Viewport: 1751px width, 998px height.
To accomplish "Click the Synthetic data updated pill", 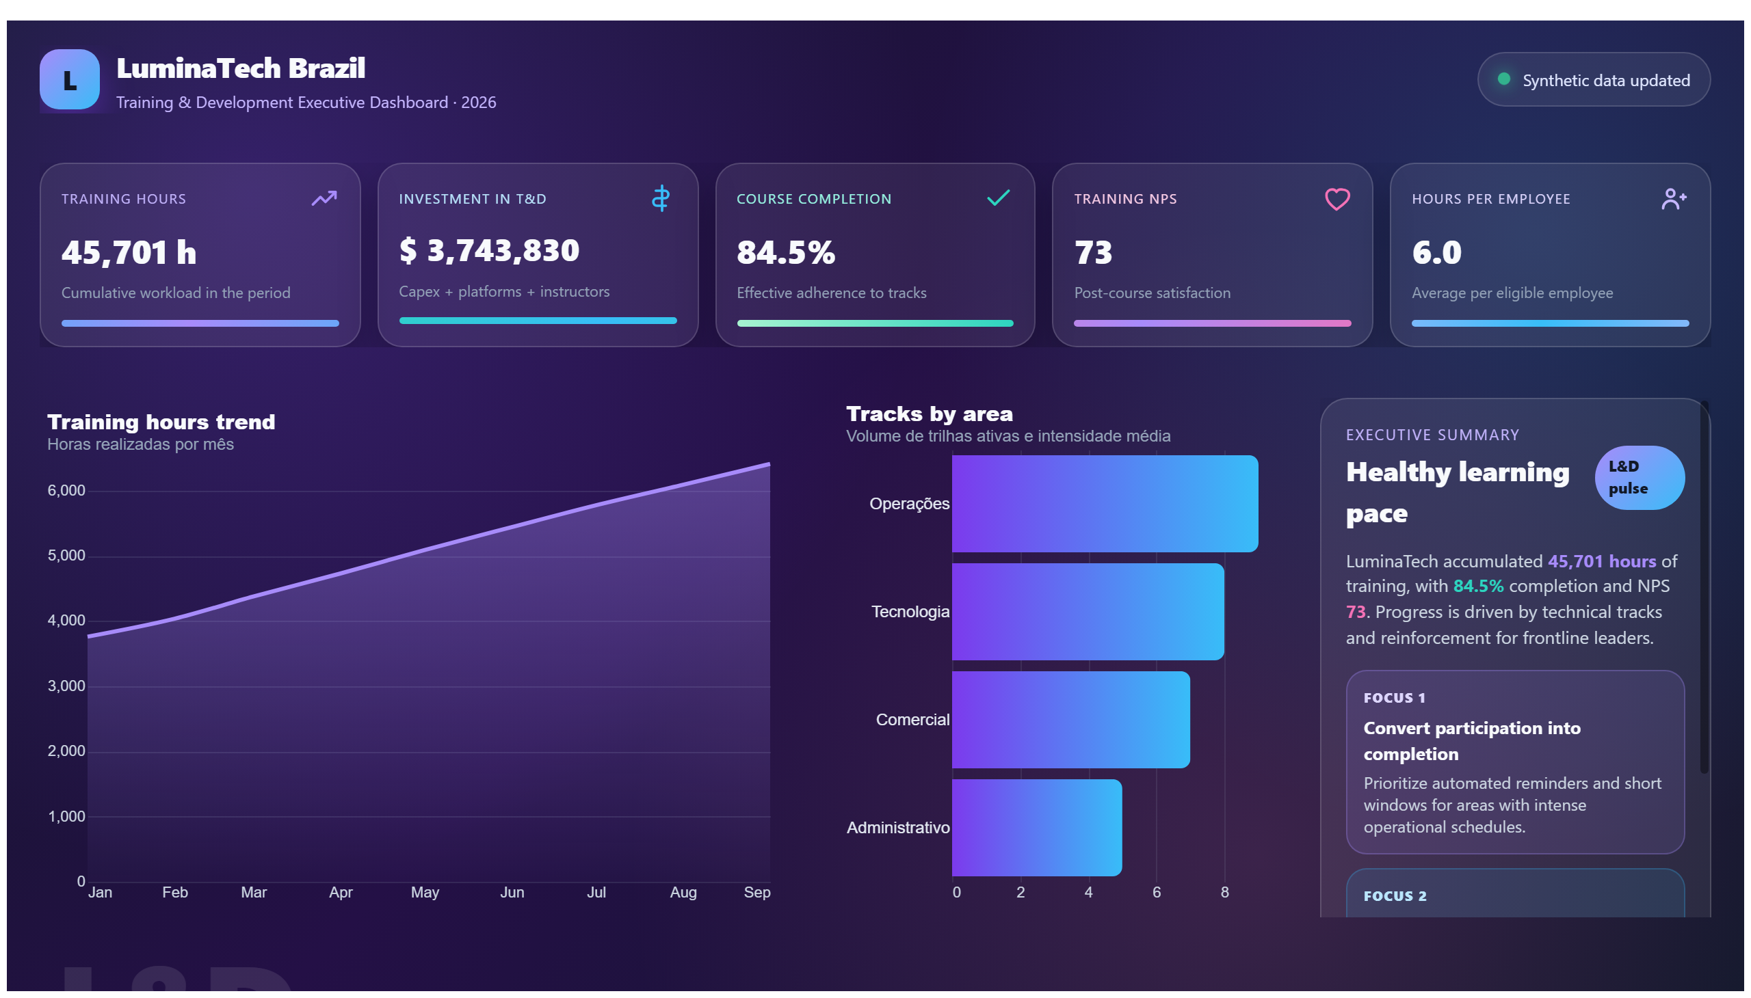I will pyautogui.click(x=1593, y=79).
